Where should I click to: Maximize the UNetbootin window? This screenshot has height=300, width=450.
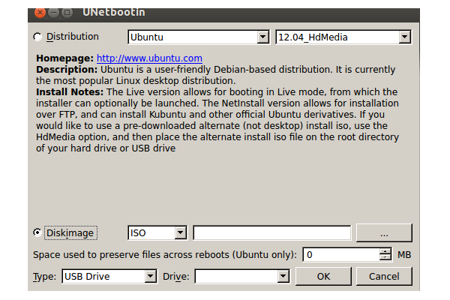pyautogui.click(x=67, y=12)
